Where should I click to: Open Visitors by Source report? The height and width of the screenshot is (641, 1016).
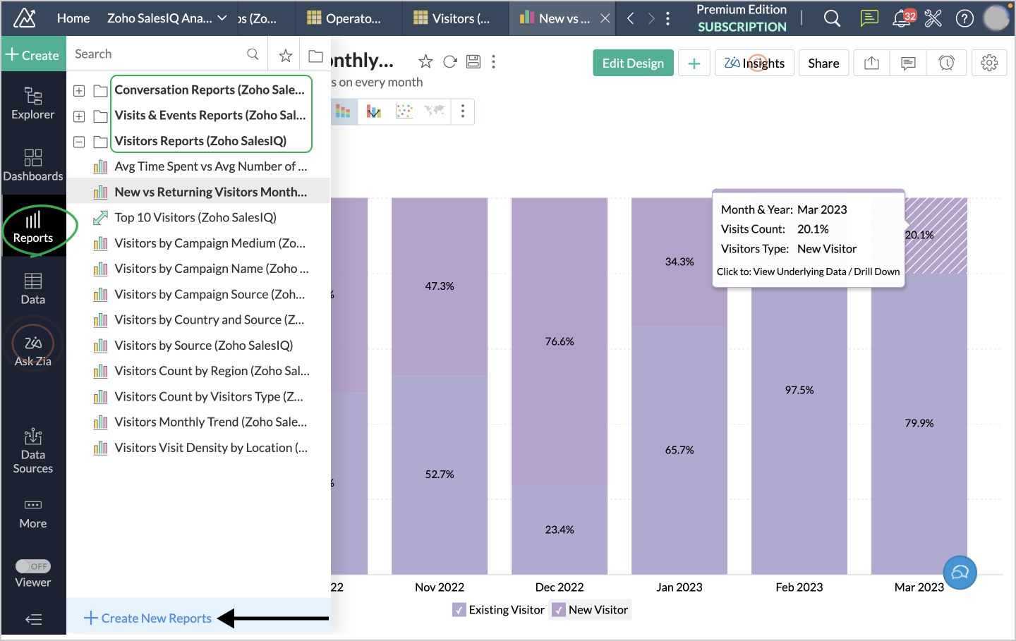coord(203,346)
